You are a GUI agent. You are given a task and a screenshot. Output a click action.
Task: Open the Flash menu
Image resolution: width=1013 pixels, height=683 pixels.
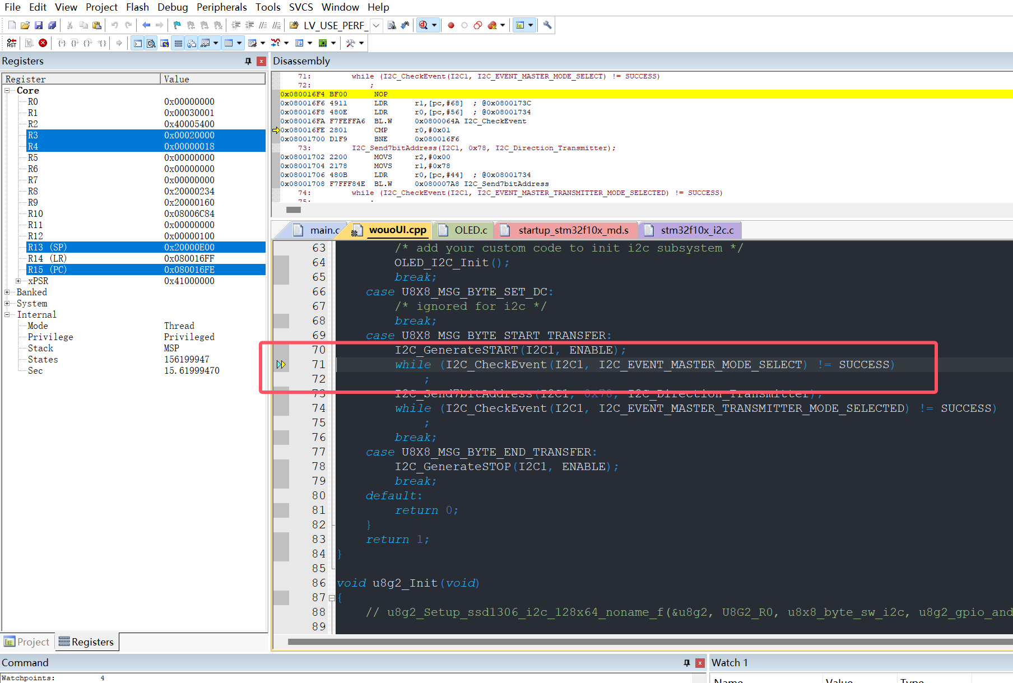coord(137,7)
